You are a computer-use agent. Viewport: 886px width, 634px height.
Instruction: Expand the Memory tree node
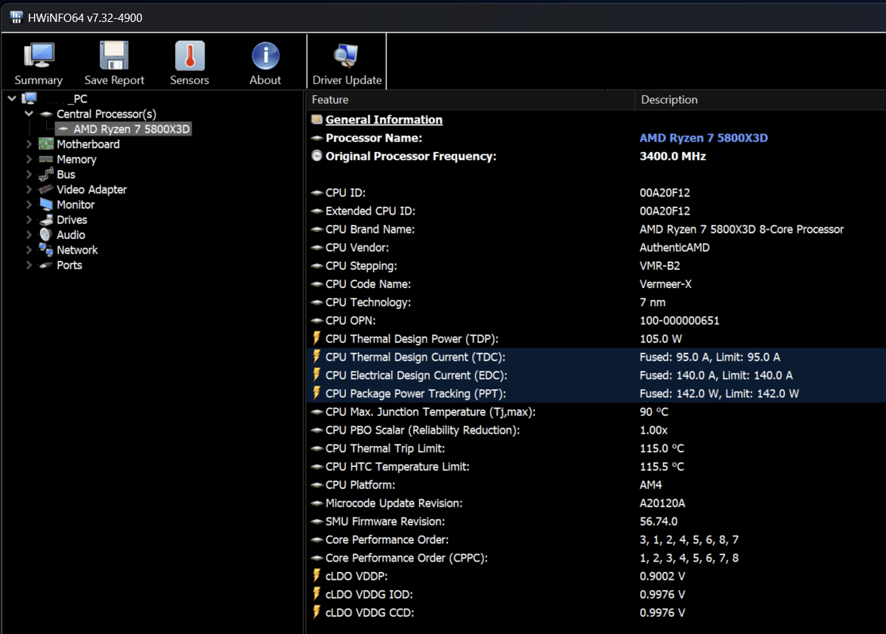pyautogui.click(x=29, y=159)
